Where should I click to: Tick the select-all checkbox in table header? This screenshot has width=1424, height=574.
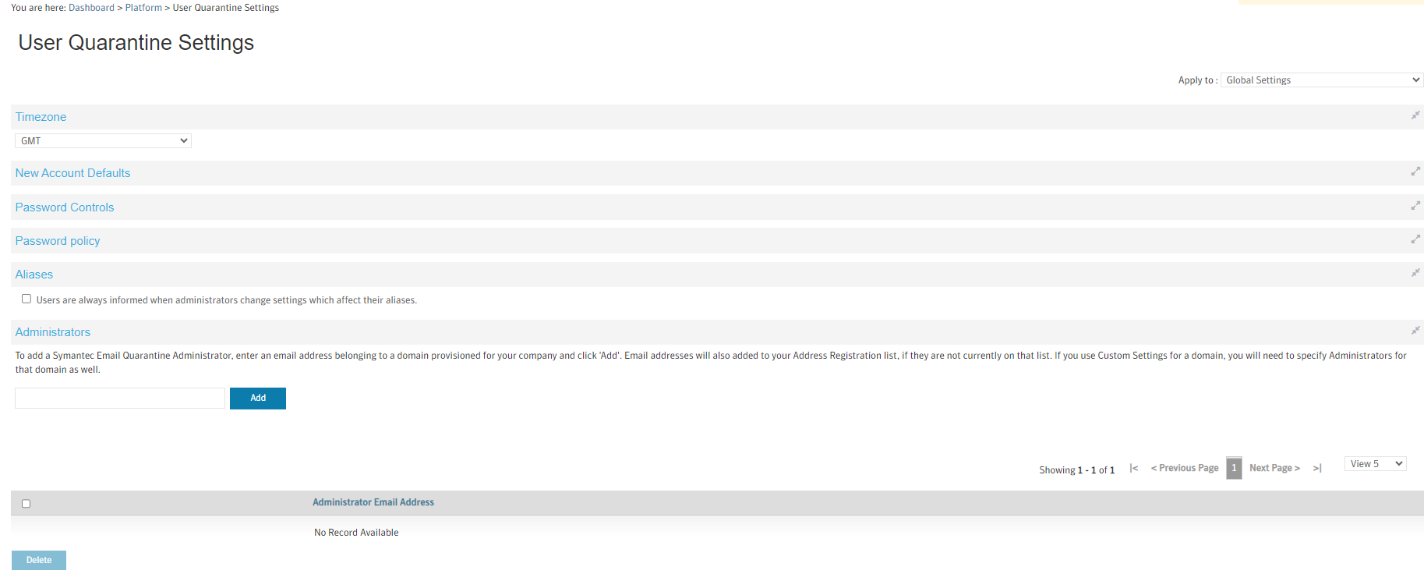(27, 504)
